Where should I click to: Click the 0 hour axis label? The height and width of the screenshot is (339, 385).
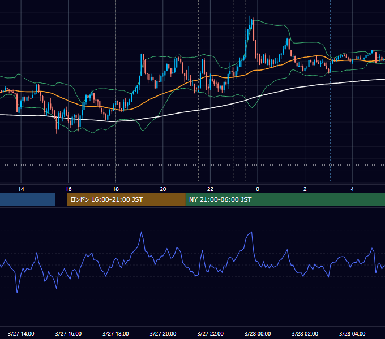coord(258,189)
